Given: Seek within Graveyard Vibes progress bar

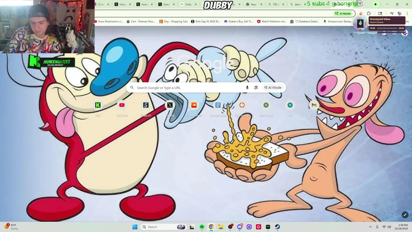Looking at the screenshot, I should point(387,28).
